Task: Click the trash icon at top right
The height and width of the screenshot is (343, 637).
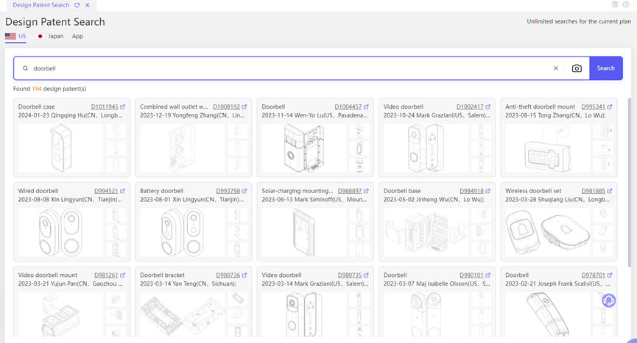Action: click(x=616, y=5)
